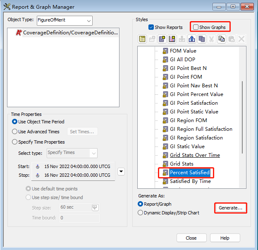Enable the Show Graphs checkbox
Image resolution: width=258 pixels, height=250 pixels.
click(x=196, y=27)
